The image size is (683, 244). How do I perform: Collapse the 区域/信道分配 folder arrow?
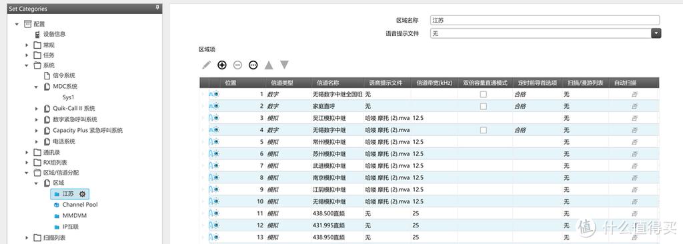click(x=27, y=173)
